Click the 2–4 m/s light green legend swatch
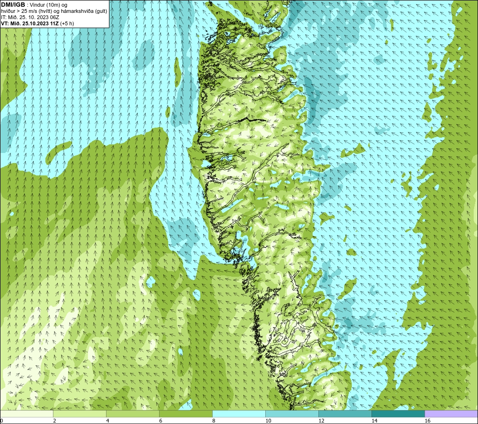 point(80,413)
